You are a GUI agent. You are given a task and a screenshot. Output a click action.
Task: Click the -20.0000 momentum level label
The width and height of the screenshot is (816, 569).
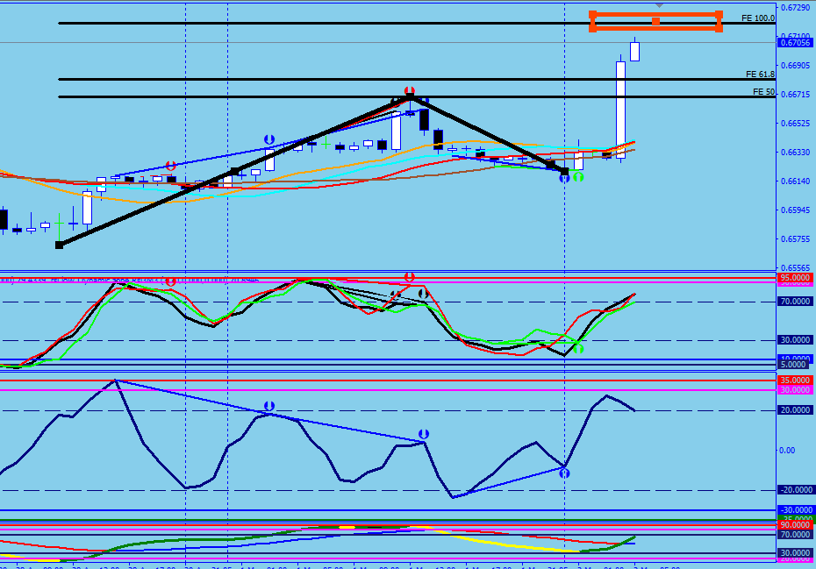click(x=795, y=490)
